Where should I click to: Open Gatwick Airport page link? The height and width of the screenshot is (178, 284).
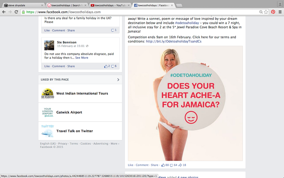click(69, 112)
